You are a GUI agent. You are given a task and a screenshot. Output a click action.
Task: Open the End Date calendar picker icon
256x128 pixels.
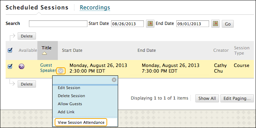point(215,24)
